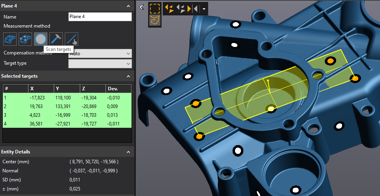Activate the free-form lasso selection tool
380x196 pixels.
click(x=154, y=21)
